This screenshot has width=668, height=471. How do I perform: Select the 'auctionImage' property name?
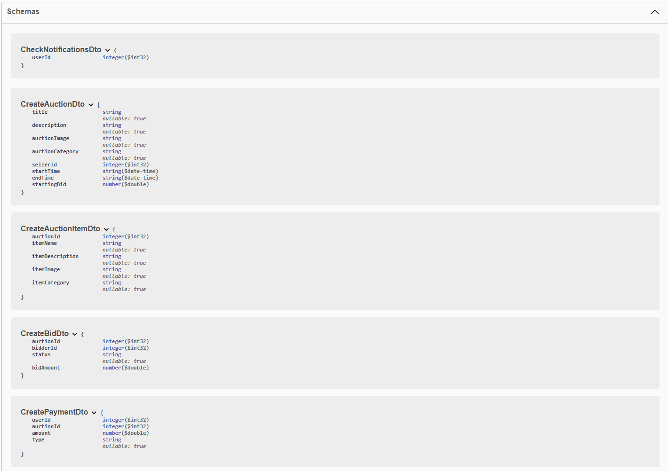(x=50, y=138)
